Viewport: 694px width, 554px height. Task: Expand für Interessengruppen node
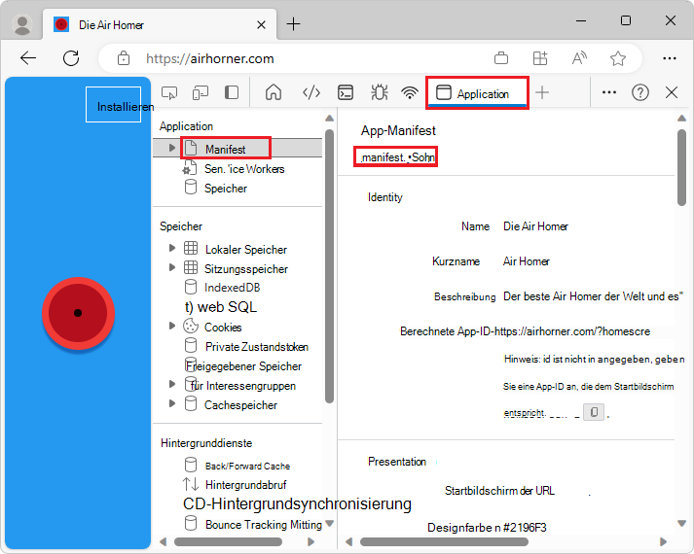point(172,384)
